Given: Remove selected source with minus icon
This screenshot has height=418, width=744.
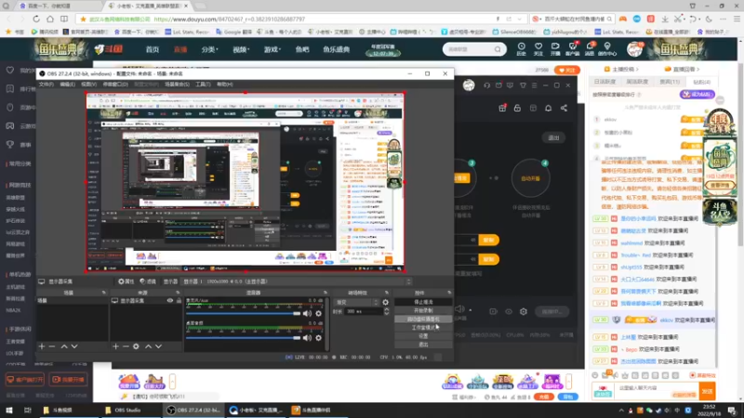Looking at the screenshot, I should click(x=126, y=346).
